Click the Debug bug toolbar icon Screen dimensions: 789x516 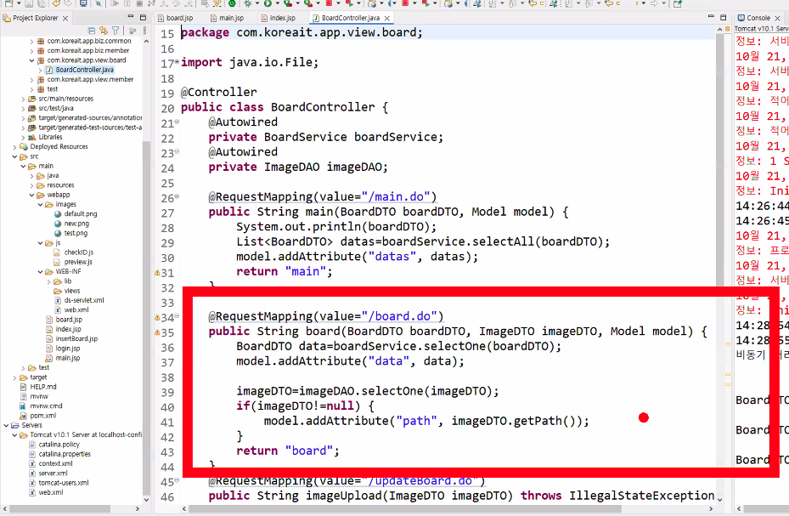point(247,3)
